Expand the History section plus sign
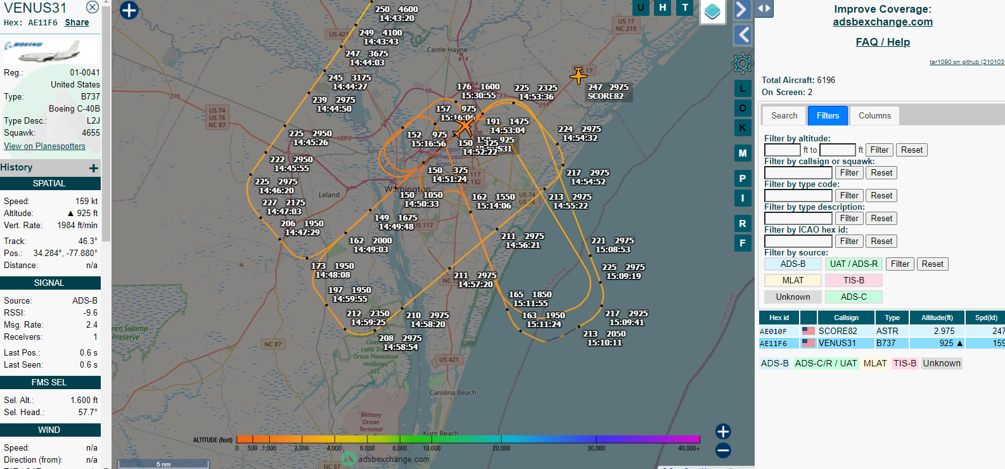This screenshot has width=1005, height=469. [x=94, y=168]
